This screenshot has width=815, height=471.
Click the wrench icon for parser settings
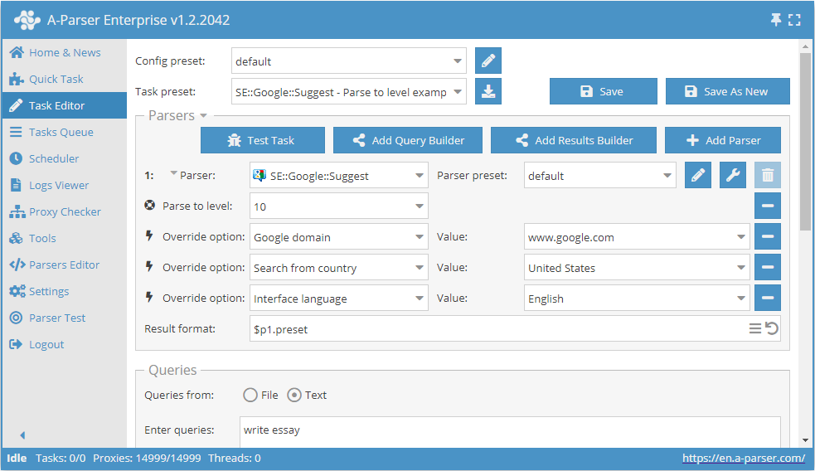[733, 176]
